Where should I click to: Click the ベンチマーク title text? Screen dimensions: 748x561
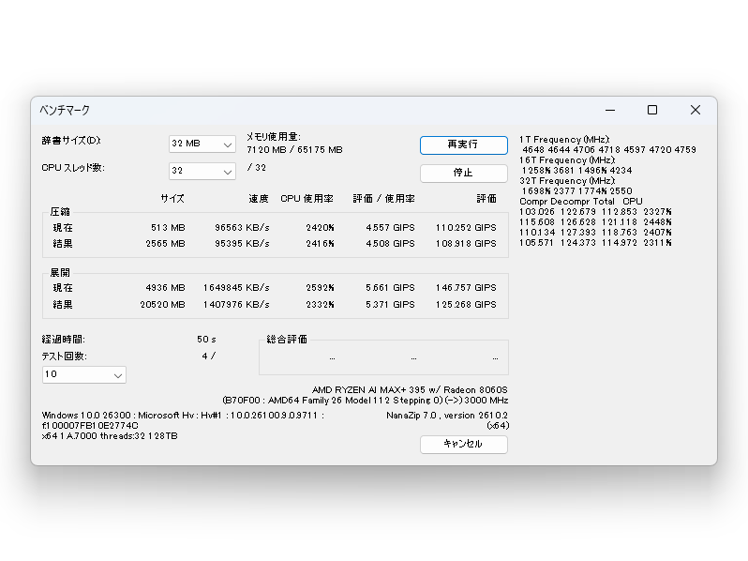(65, 111)
